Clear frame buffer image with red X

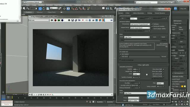coord(83,20)
